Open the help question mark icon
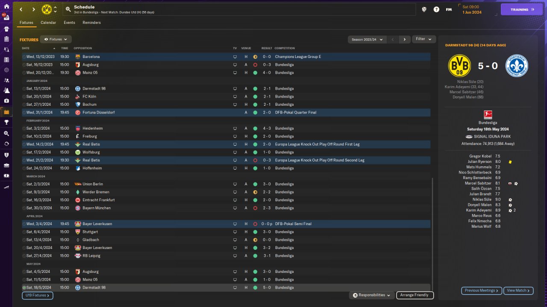Viewport: 547px width, 307px height. click(436, 9)
